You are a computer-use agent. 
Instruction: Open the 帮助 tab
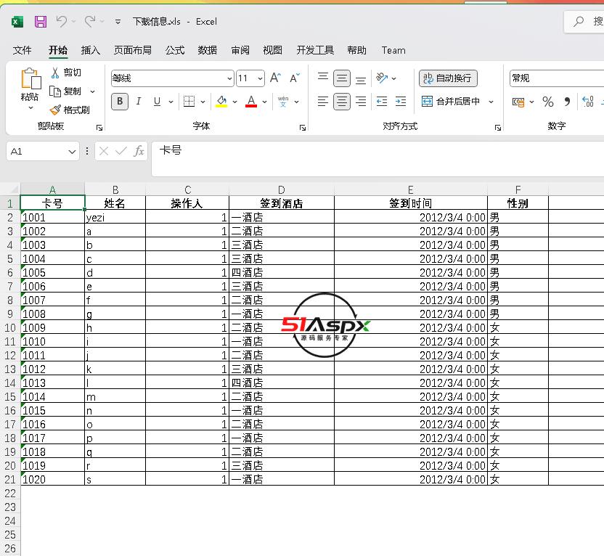(x=356, y=50)
